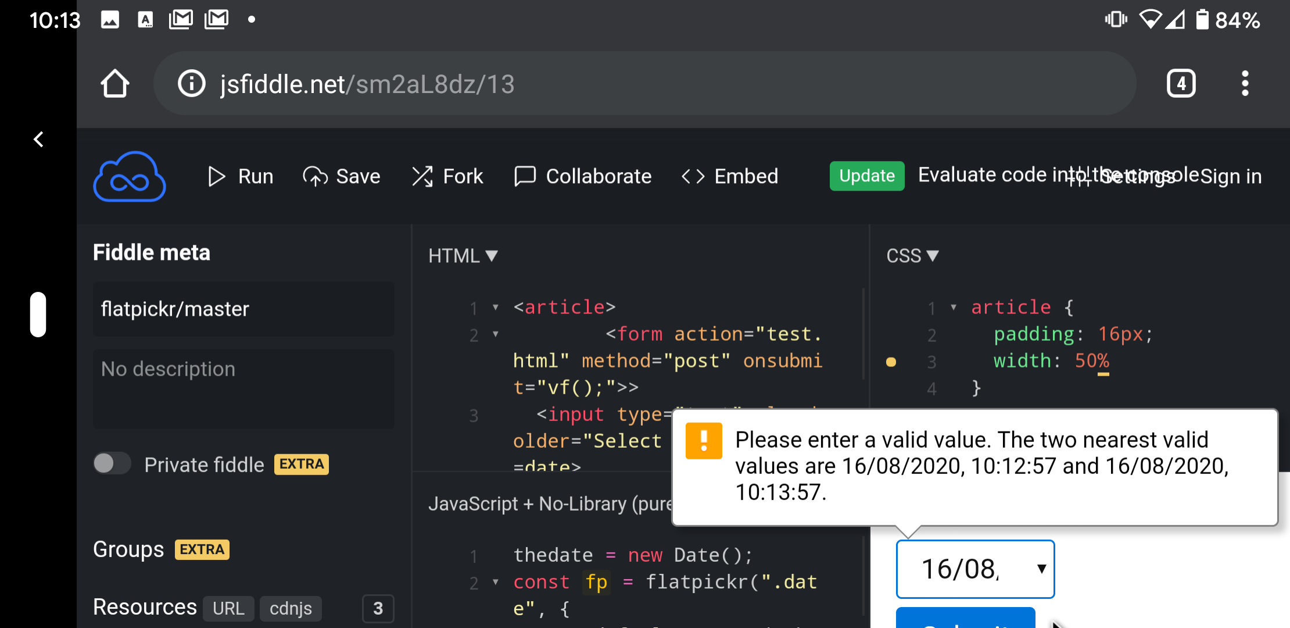Open the tab switcher showing 4 tabs
Viewport: 1290px width, 628px height.
click(x=1181, y=84)
